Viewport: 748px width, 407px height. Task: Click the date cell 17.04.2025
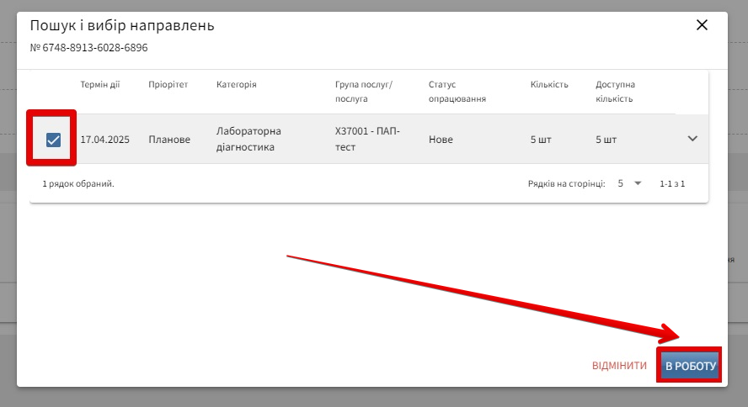(104, 140)
